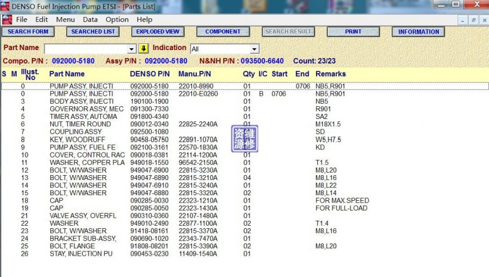
Task: Click the Part Name column header
Action: pos(67,74)
